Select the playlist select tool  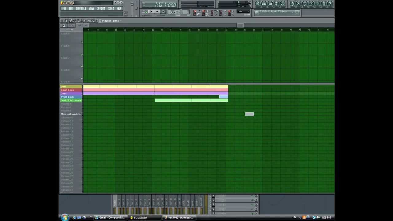click(x=92, y=21)
